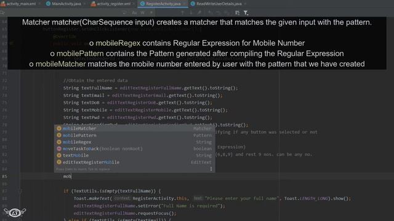Click the 'String textDoB' code line

(x=137, y=103)
